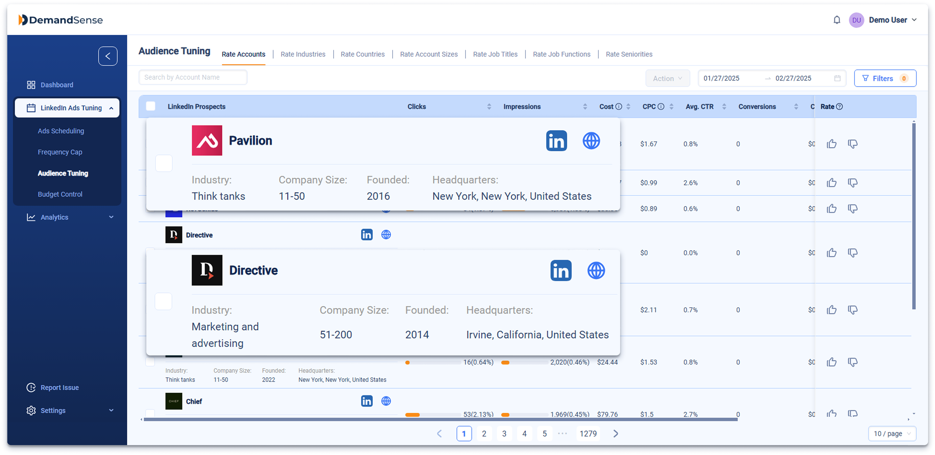Switch to Rate Seniorities tab

pyautogui.click(x=629, y=54)
